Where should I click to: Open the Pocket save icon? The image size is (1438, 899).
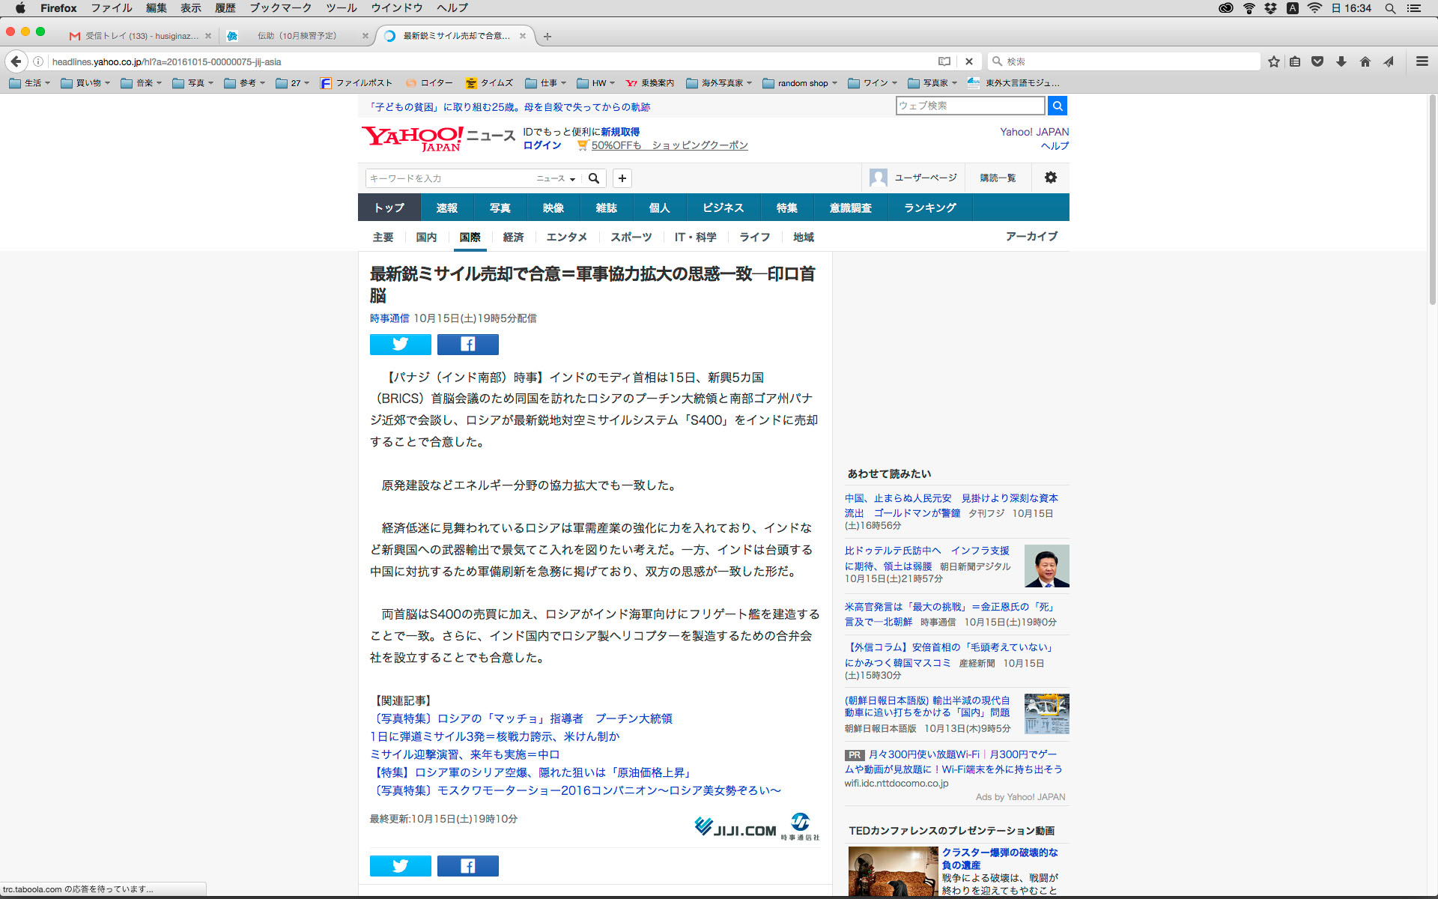click(1317, 61)
